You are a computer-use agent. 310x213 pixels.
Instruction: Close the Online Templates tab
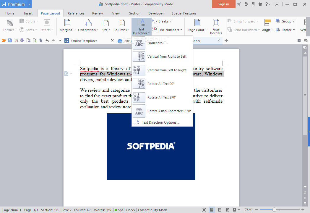pos(112,41)
